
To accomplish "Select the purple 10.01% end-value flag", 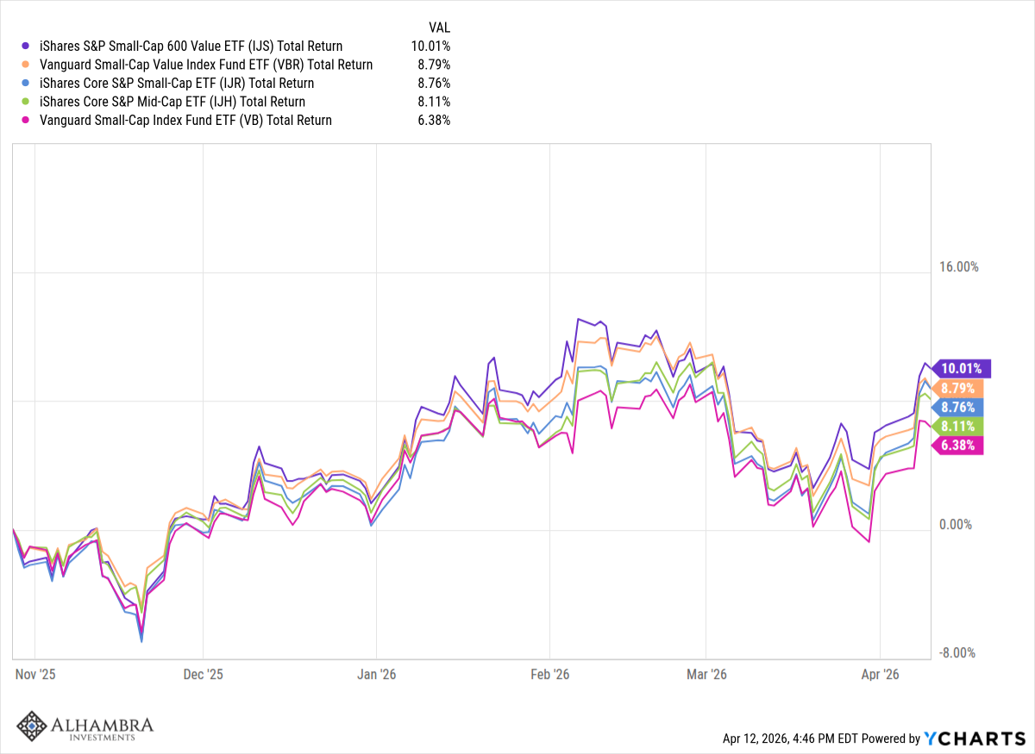I will [x=963, y=369].
